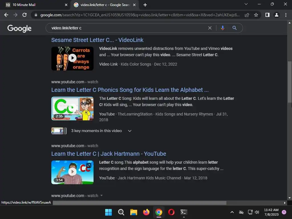Open Opera browser from taskbar
This screenshot has height=219, width=292.
click(x=171, y=212)
